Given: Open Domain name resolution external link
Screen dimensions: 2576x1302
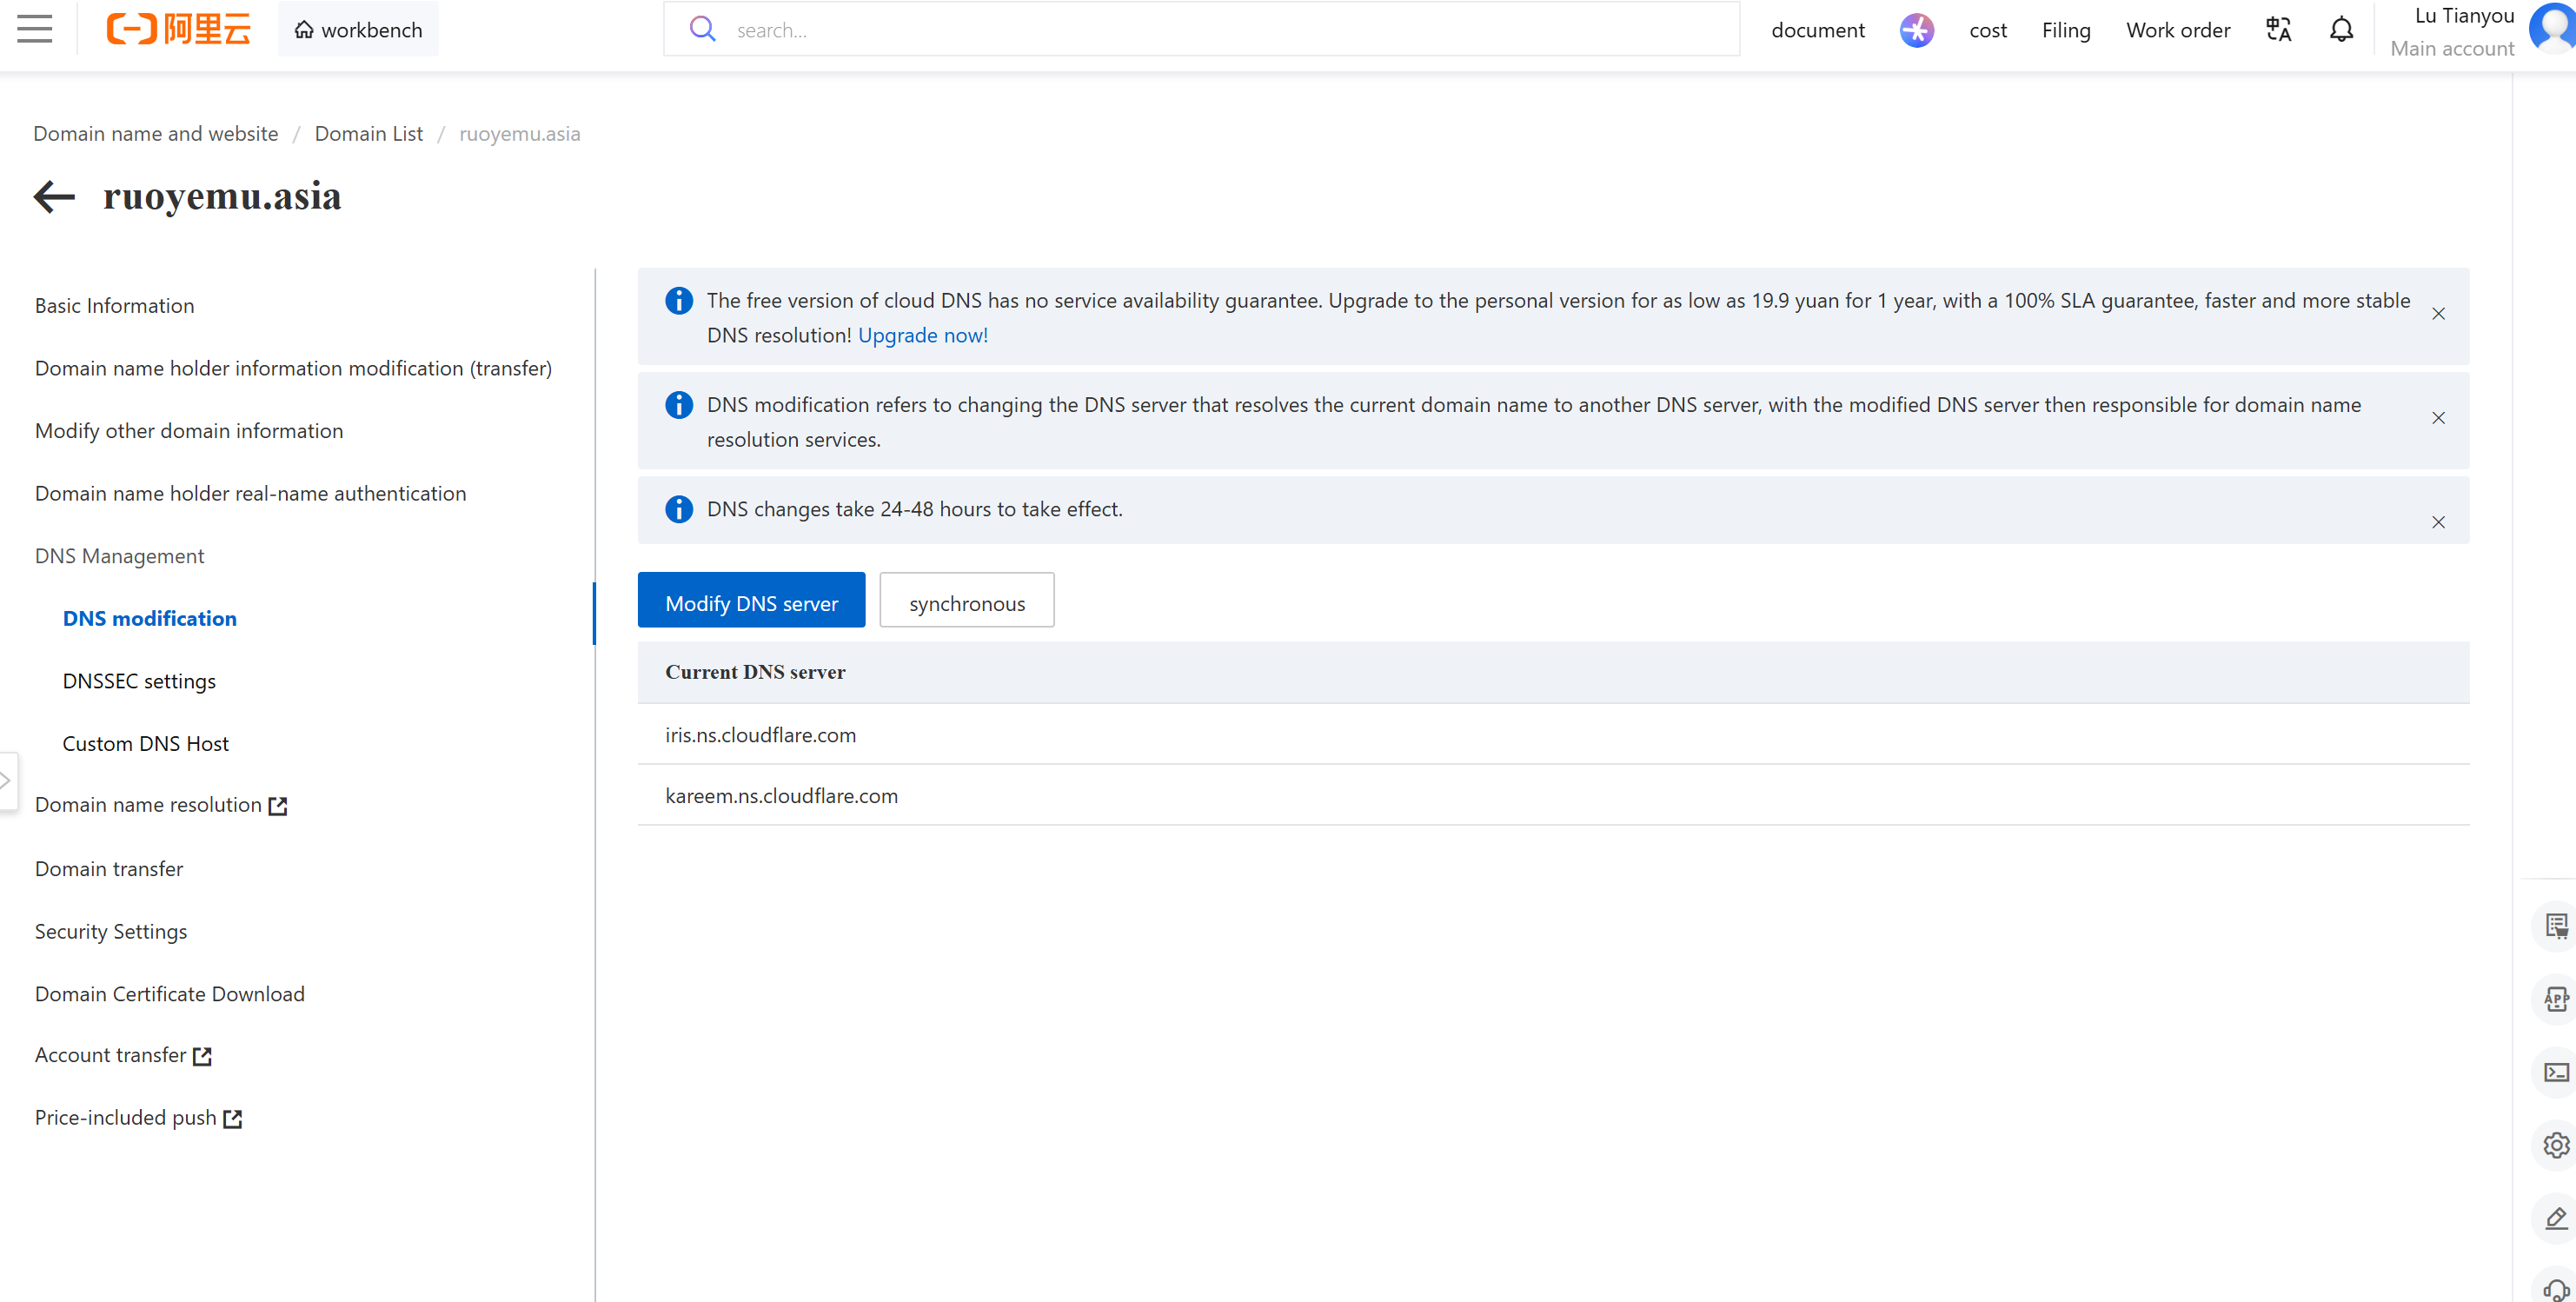Looking at the screenshot, I should tap(161, 805).
